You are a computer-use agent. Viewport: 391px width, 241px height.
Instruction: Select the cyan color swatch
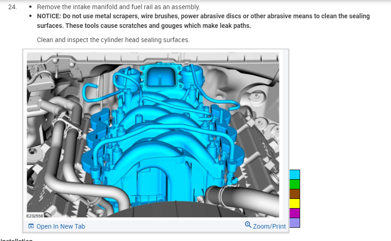295,175
